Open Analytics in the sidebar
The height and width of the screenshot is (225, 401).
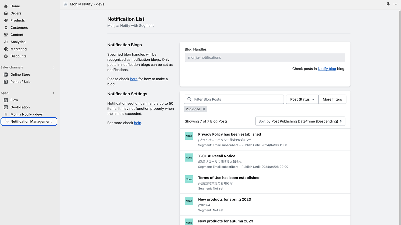tap(18, 42)
